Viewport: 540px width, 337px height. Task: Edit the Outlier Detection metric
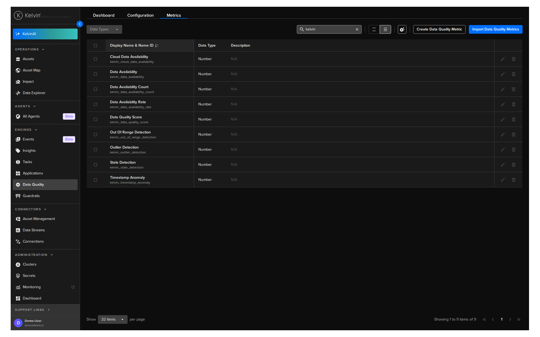tap(503, 150)
